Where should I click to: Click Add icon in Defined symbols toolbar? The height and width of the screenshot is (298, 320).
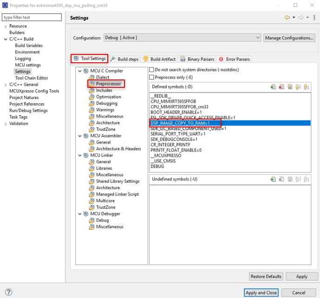point(274,87)
